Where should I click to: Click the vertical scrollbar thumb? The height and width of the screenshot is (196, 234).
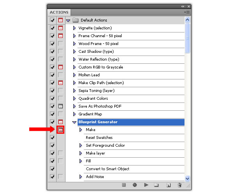pos(188,38)
